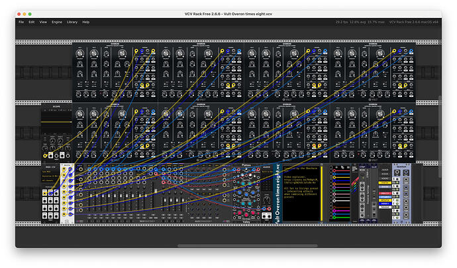
Task: Click the red label strip
Action: (385, 193)
